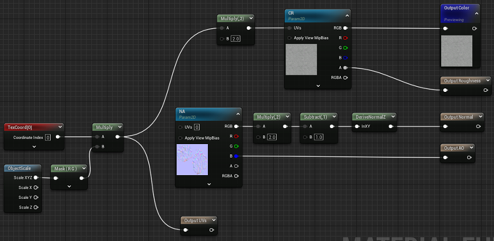494x241 pixels.
Task: Click the Param2D subtitle on NA node
Action: pos(186,117)
